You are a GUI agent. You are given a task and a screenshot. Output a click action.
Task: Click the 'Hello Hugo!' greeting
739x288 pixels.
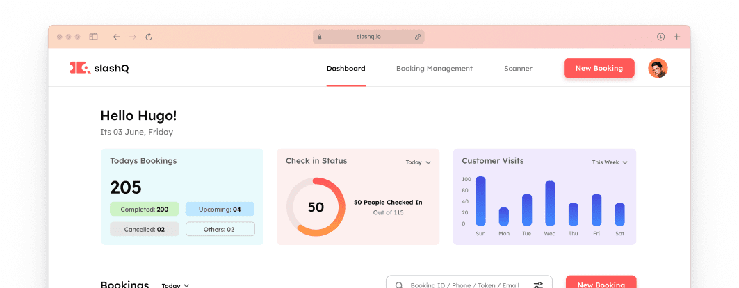point(138,116)
